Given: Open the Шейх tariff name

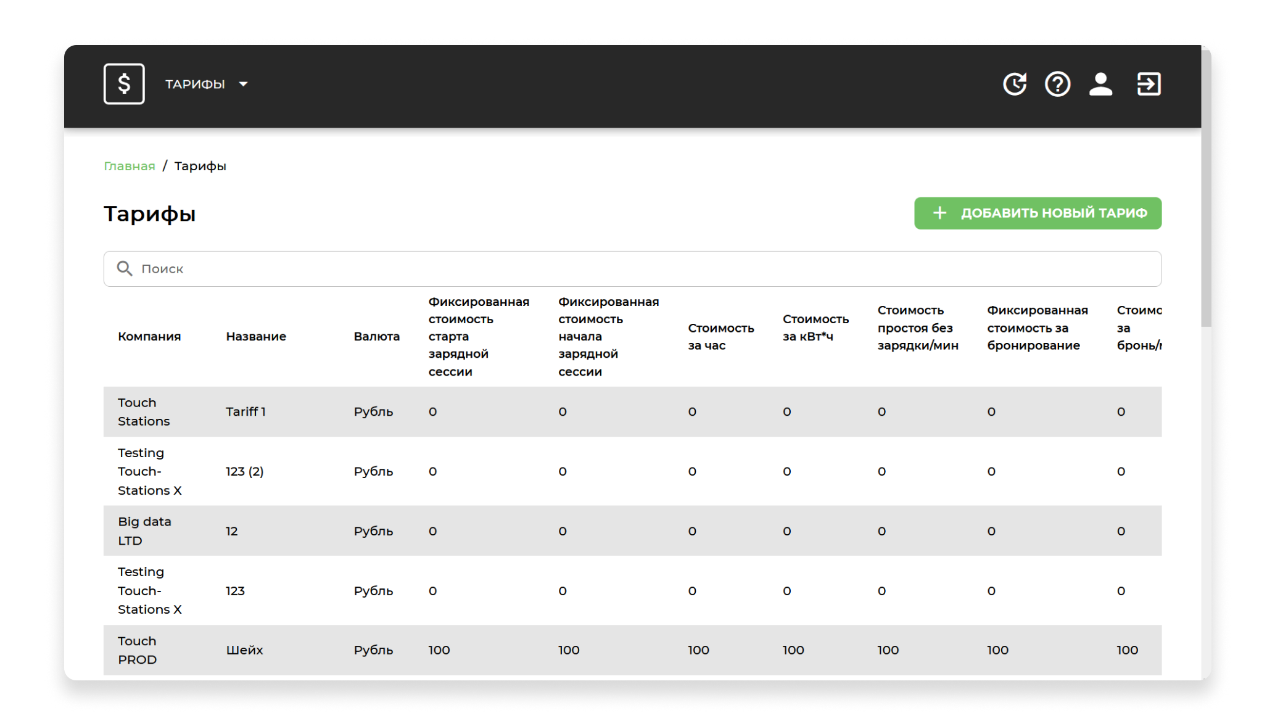Looking at the screenshot, I should (x=244, y=650).
